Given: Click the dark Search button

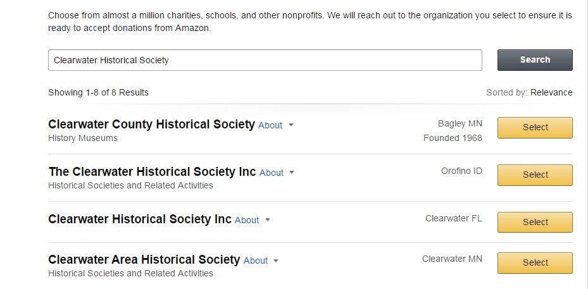Looking at the screenshot, I should pos(535,60).
